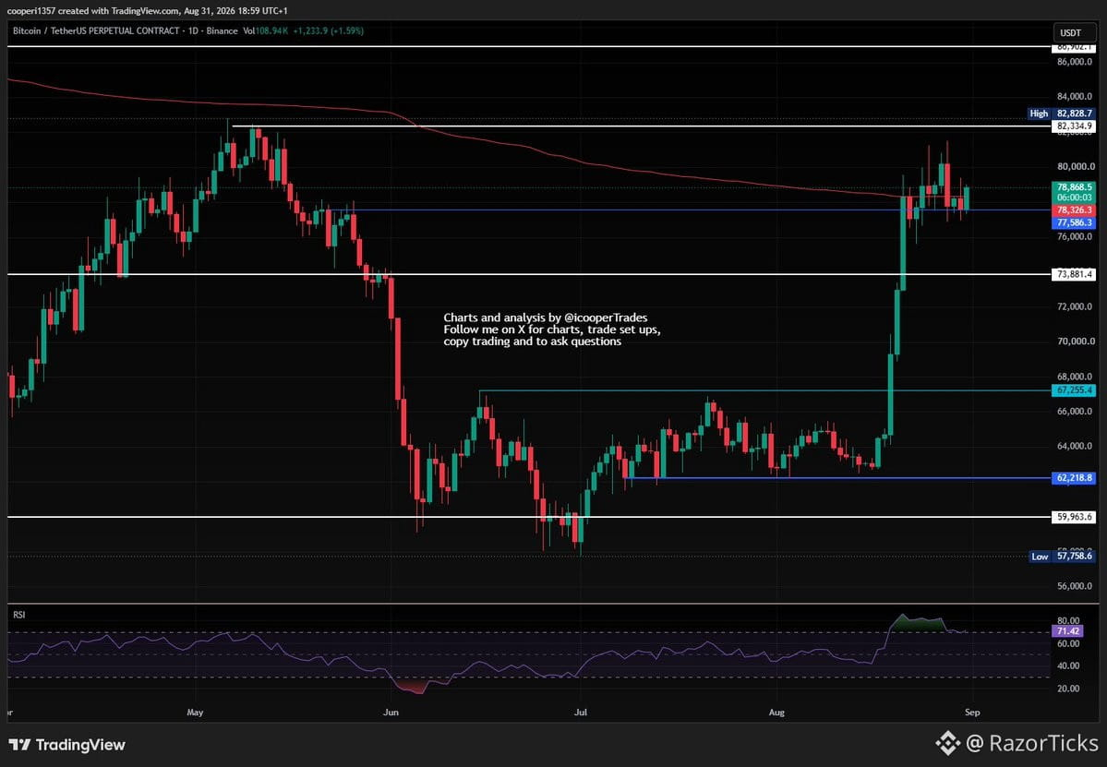Click the blue 62,218.8 support label

1074,478
